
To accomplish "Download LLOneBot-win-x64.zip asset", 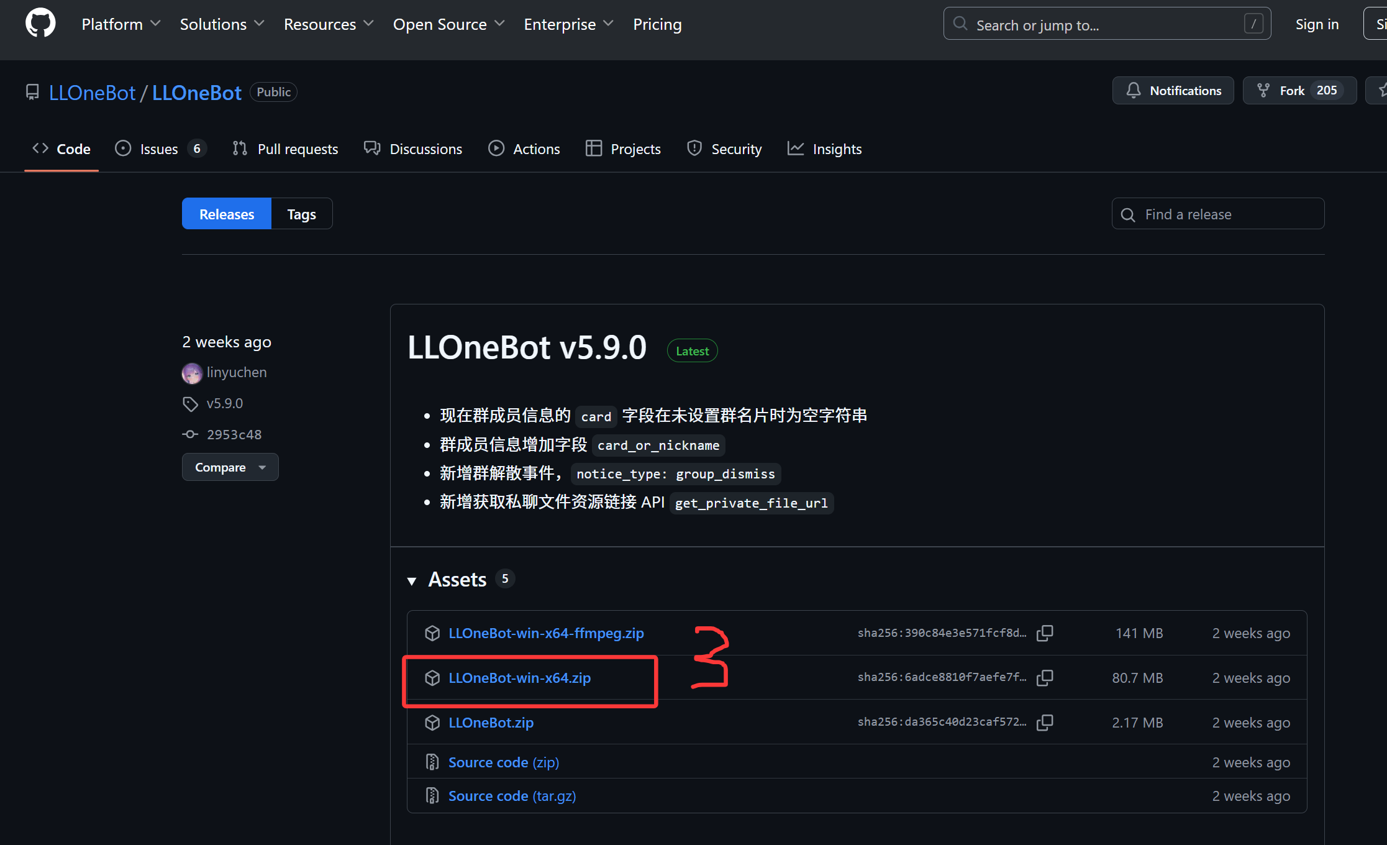I will click(x=519, y=678).
